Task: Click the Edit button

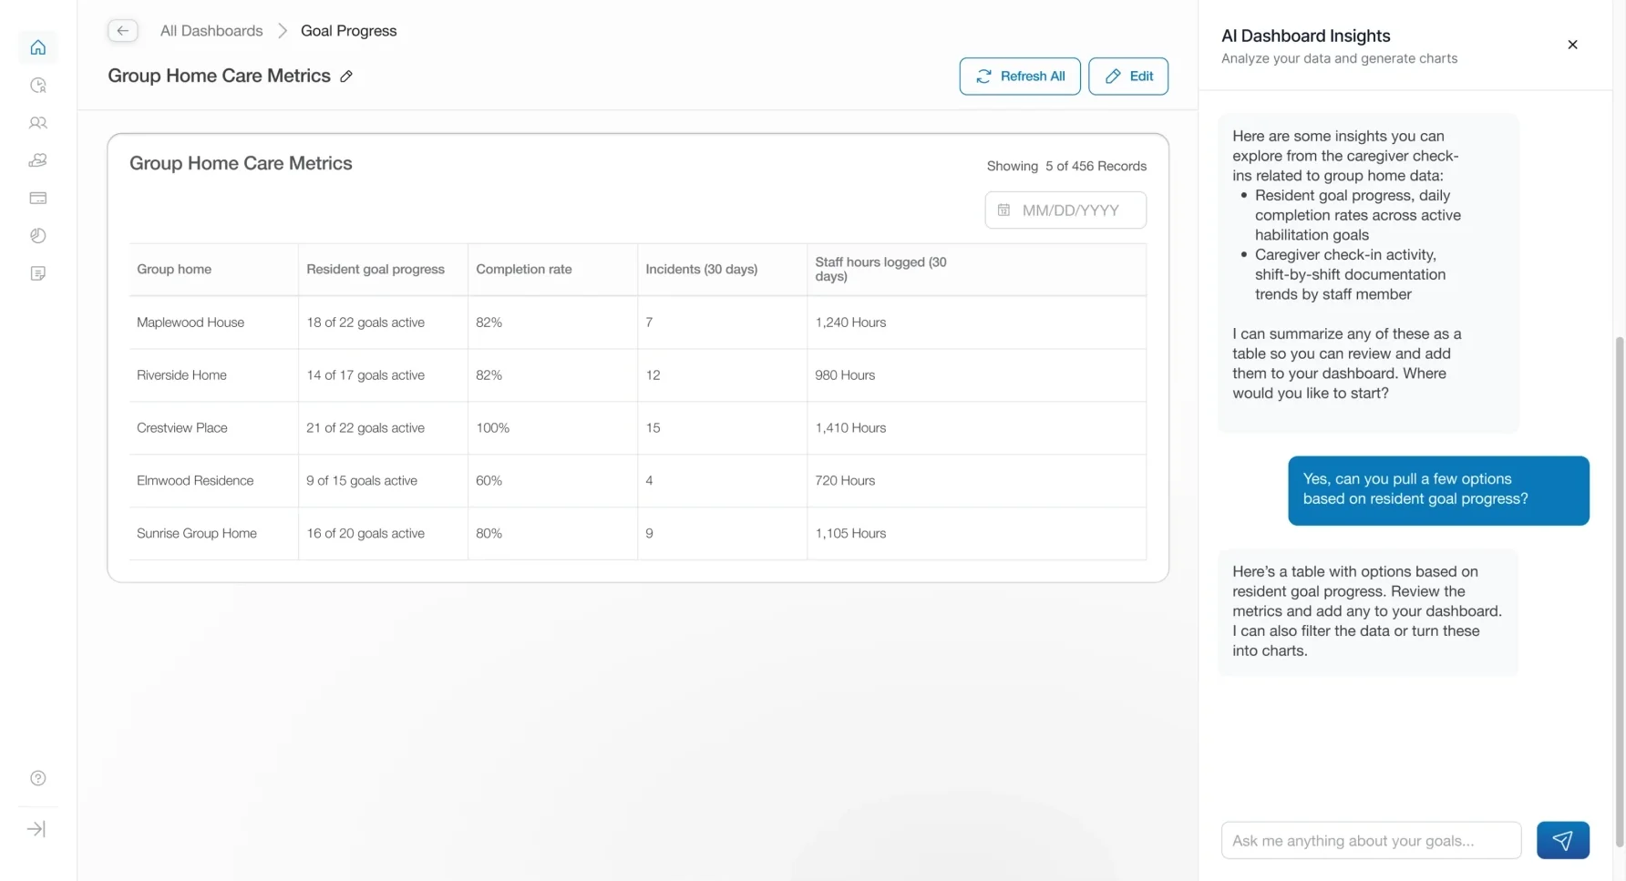Action: [1128, 77]
